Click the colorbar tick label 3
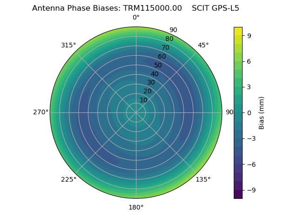The width and height of the screenshot is (298, 223). (x=249, y=87)
